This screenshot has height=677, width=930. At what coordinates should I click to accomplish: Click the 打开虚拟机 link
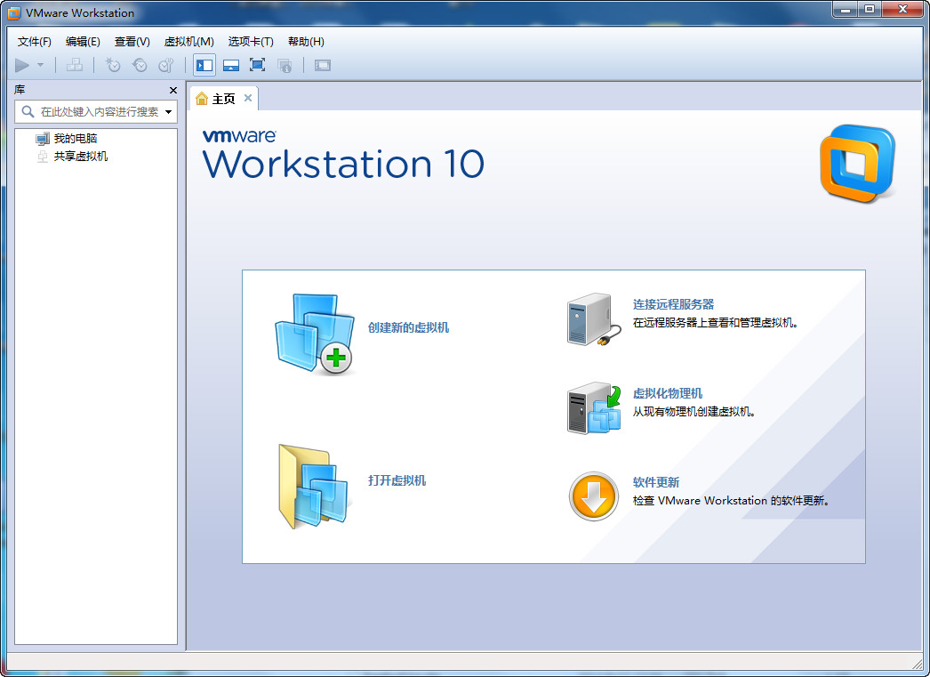397,480
